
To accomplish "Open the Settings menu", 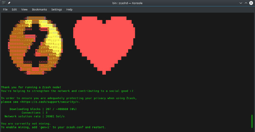I will (56, 10).
